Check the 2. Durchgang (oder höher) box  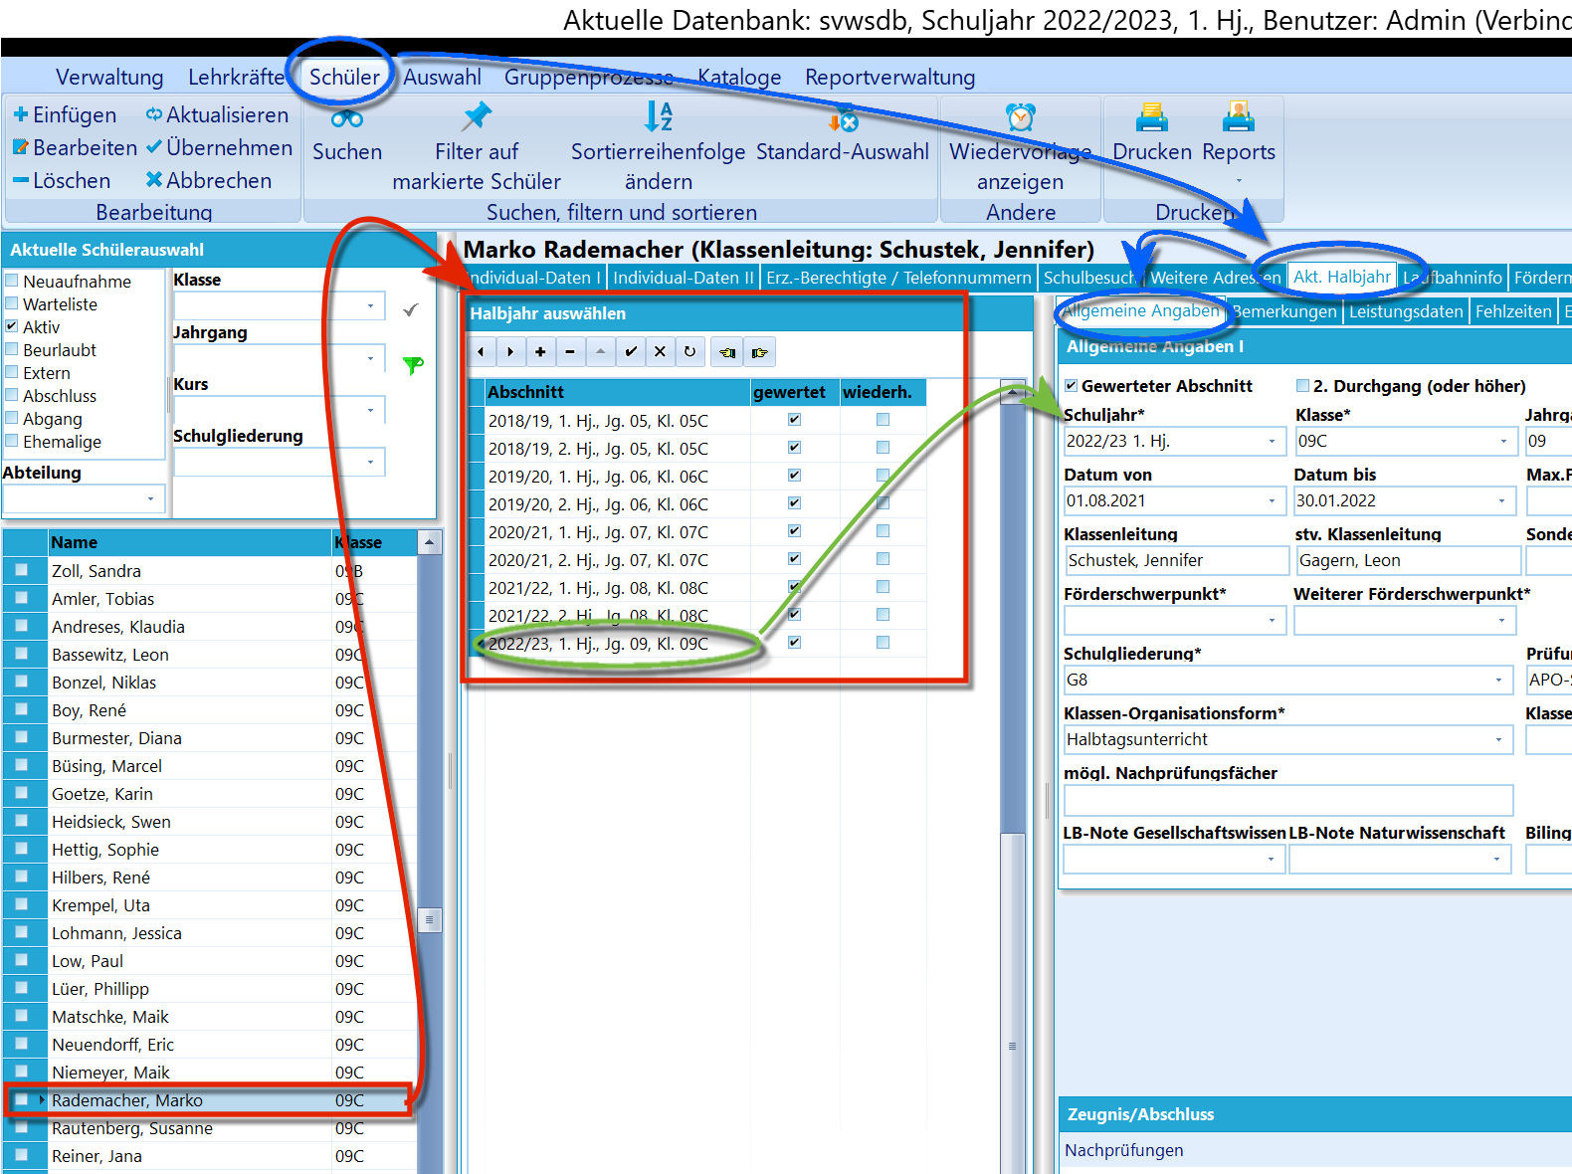[x=1302, y=386]
